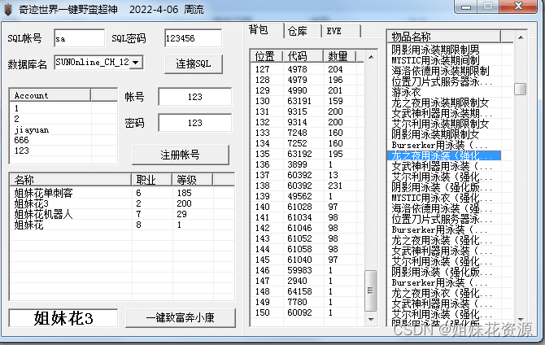
Task: Select the 背包 tab
Action: (x=259, y=31)
